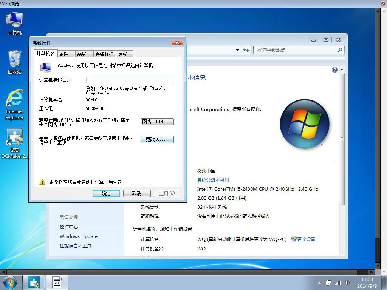
Task: Select the restart warning triangle icon
Action: point(42,182)
